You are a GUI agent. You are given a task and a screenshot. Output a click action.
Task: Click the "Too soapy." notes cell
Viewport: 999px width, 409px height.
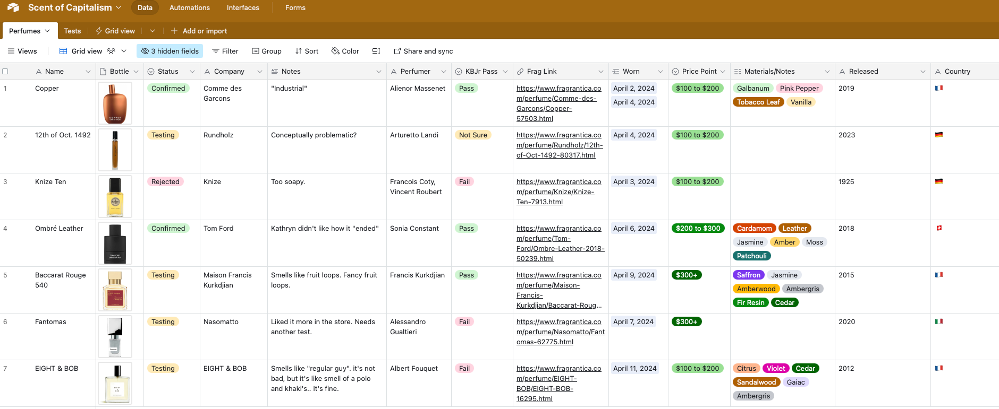327,196
